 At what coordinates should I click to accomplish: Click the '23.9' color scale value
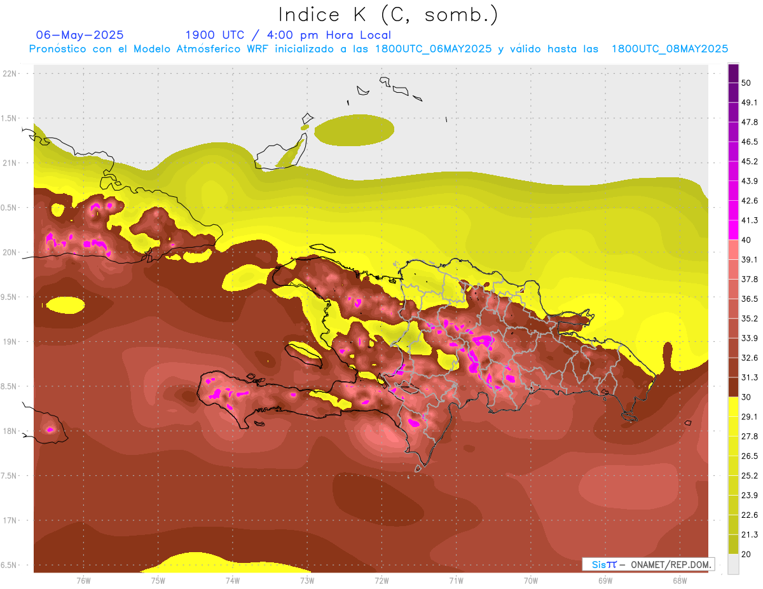(x=750, y=496)
